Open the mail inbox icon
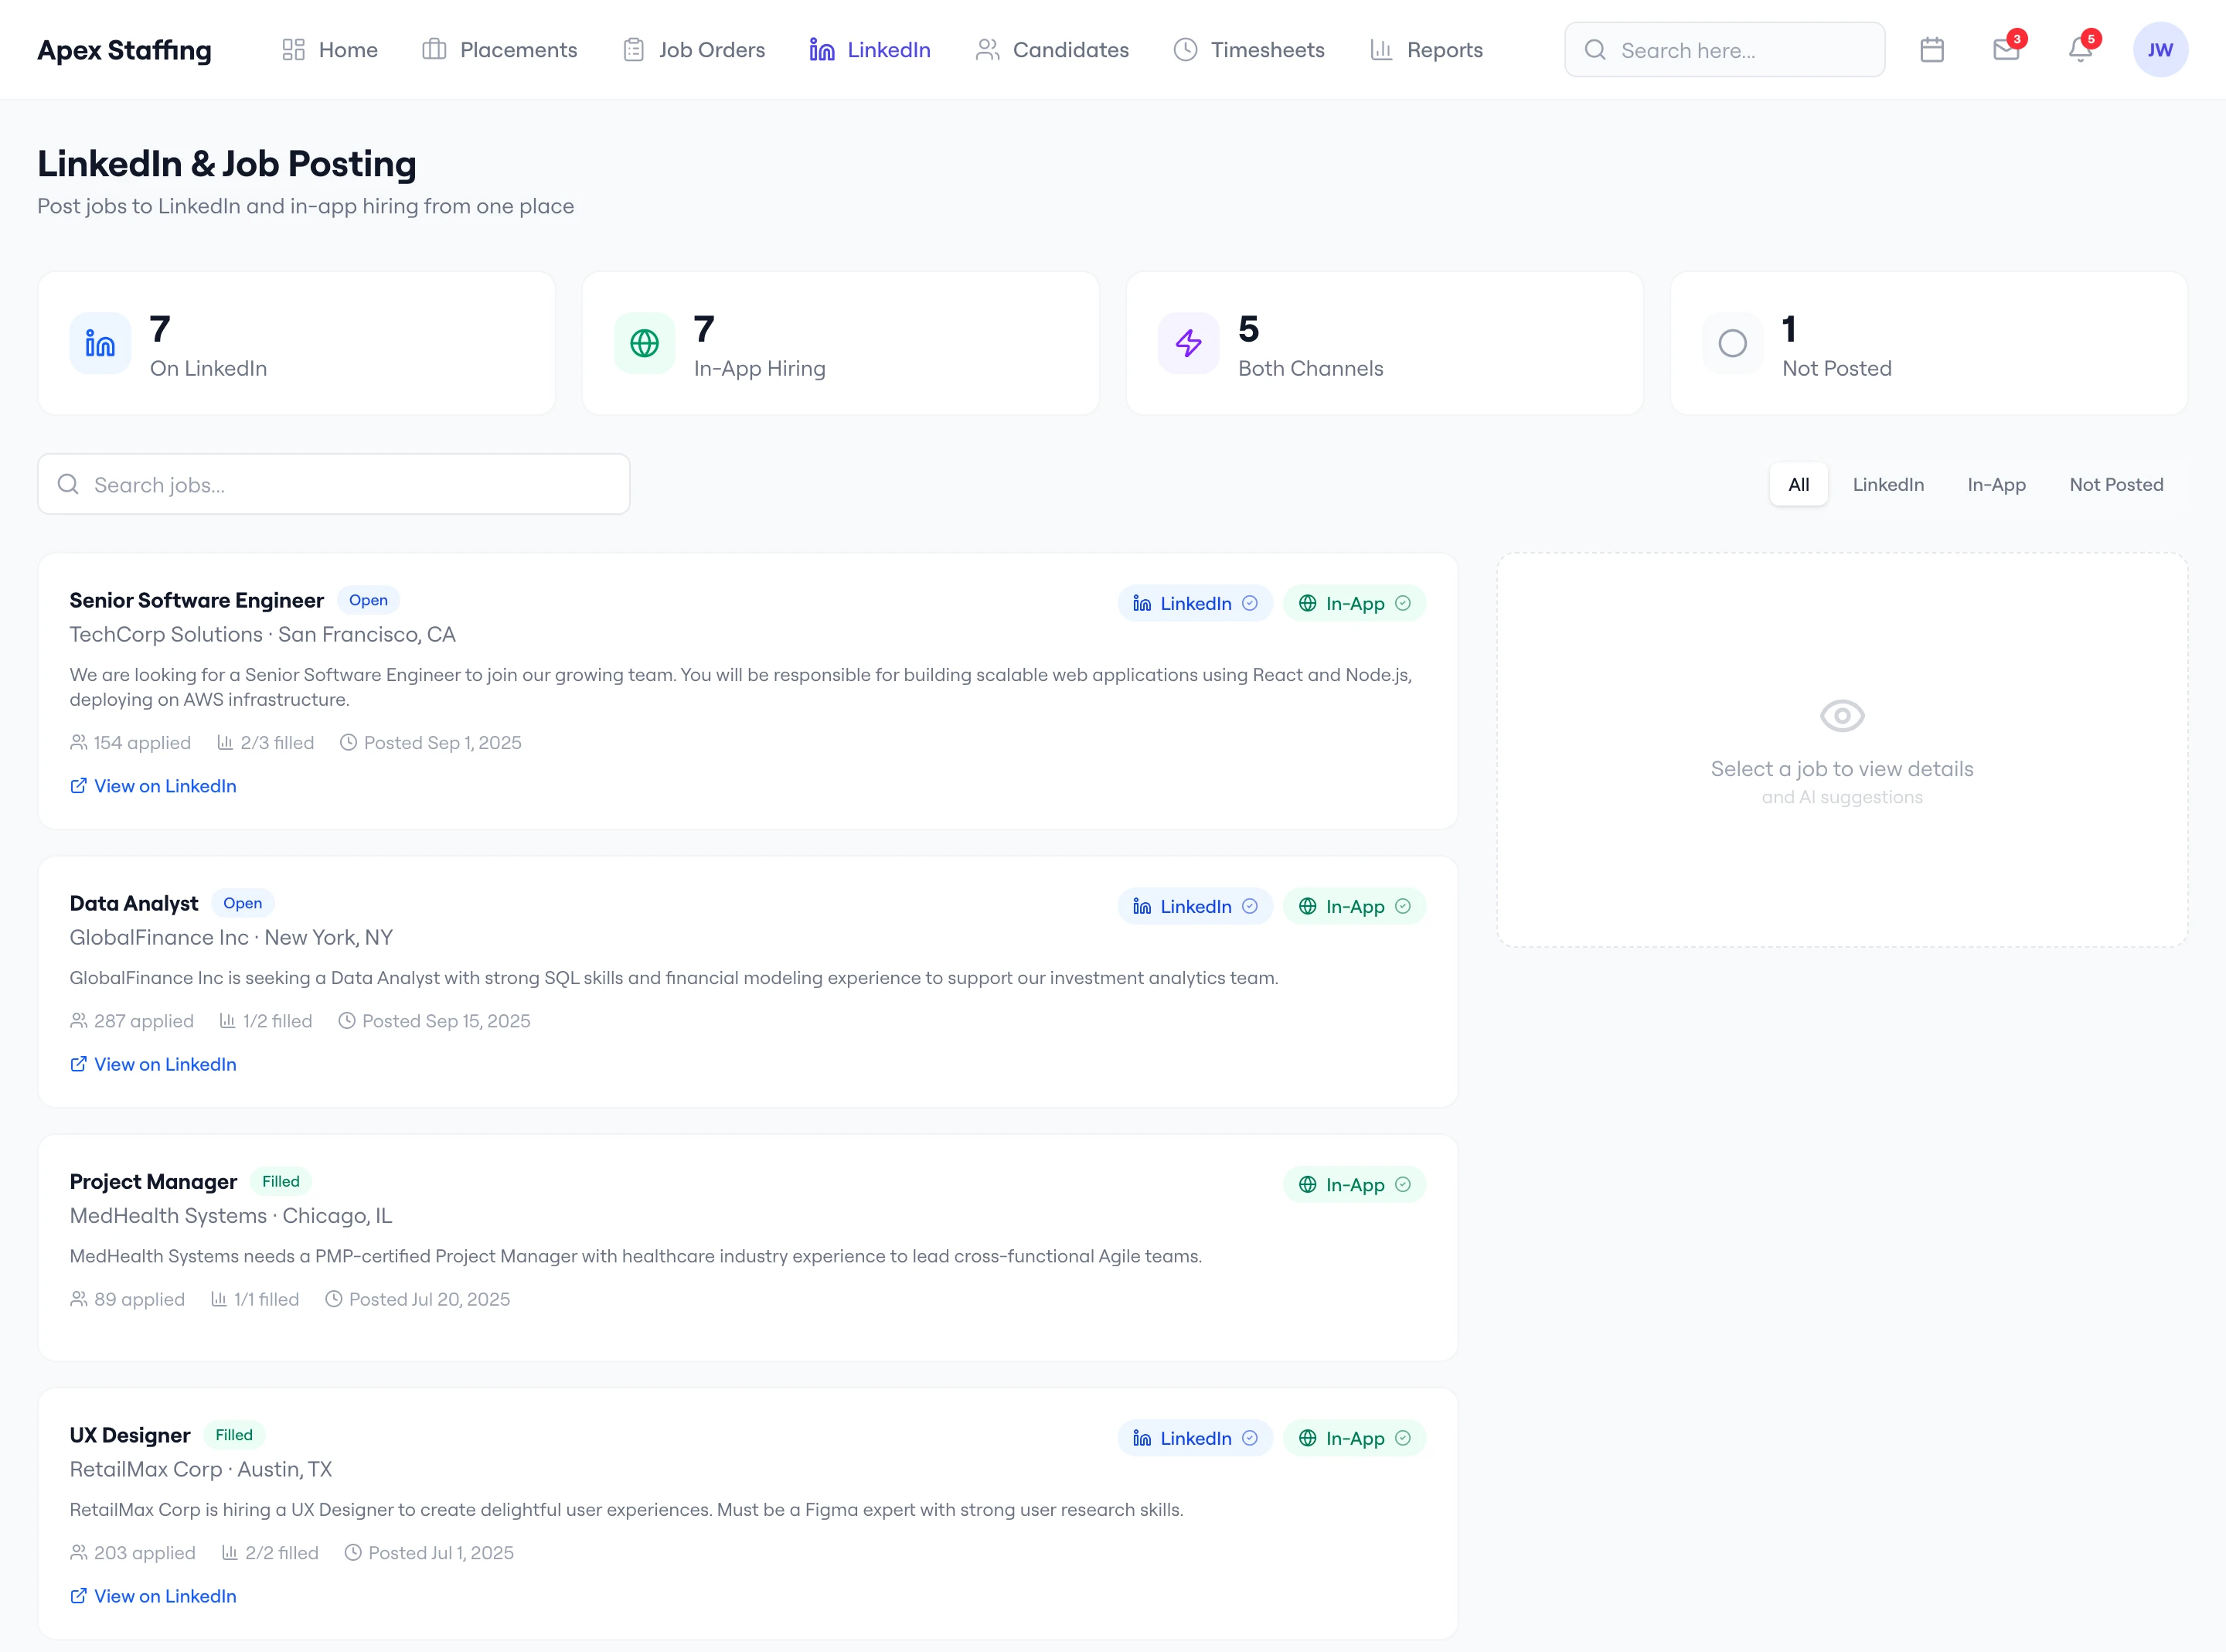Viewport: 2226px width, 1652px height. tap(2005, 50)
